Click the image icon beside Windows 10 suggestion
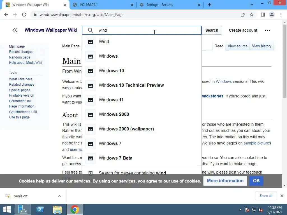Screen dimensions: 287x215 click(x=91, y=71)
